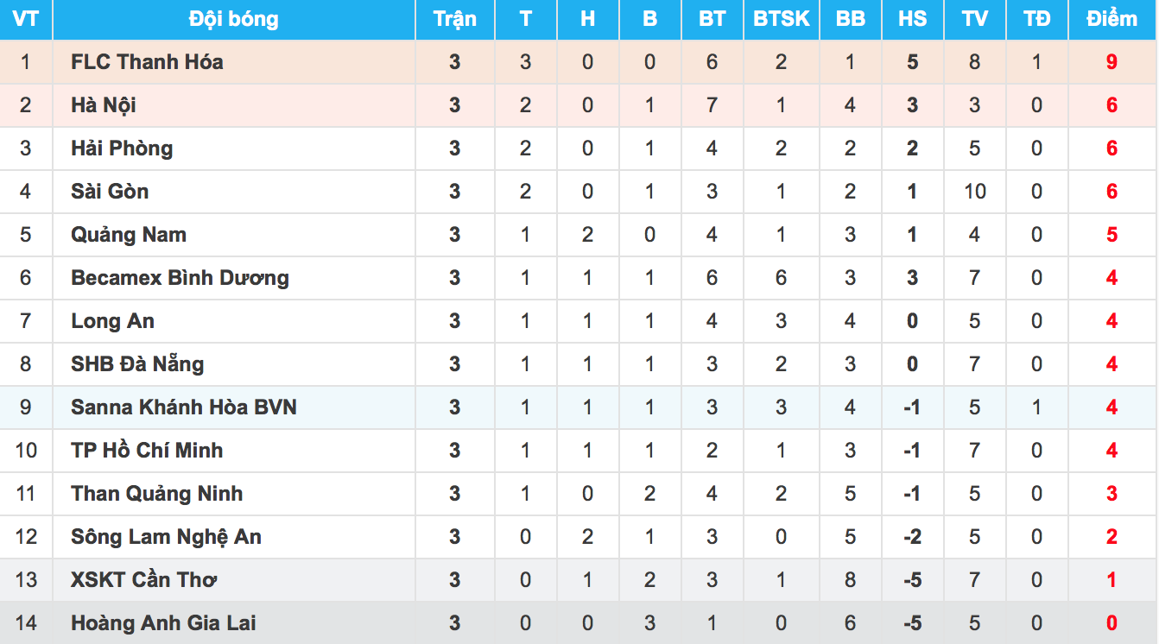Click TP Hồ Chí Minh team name
The image size is (1159, 644).
(147, 451)
